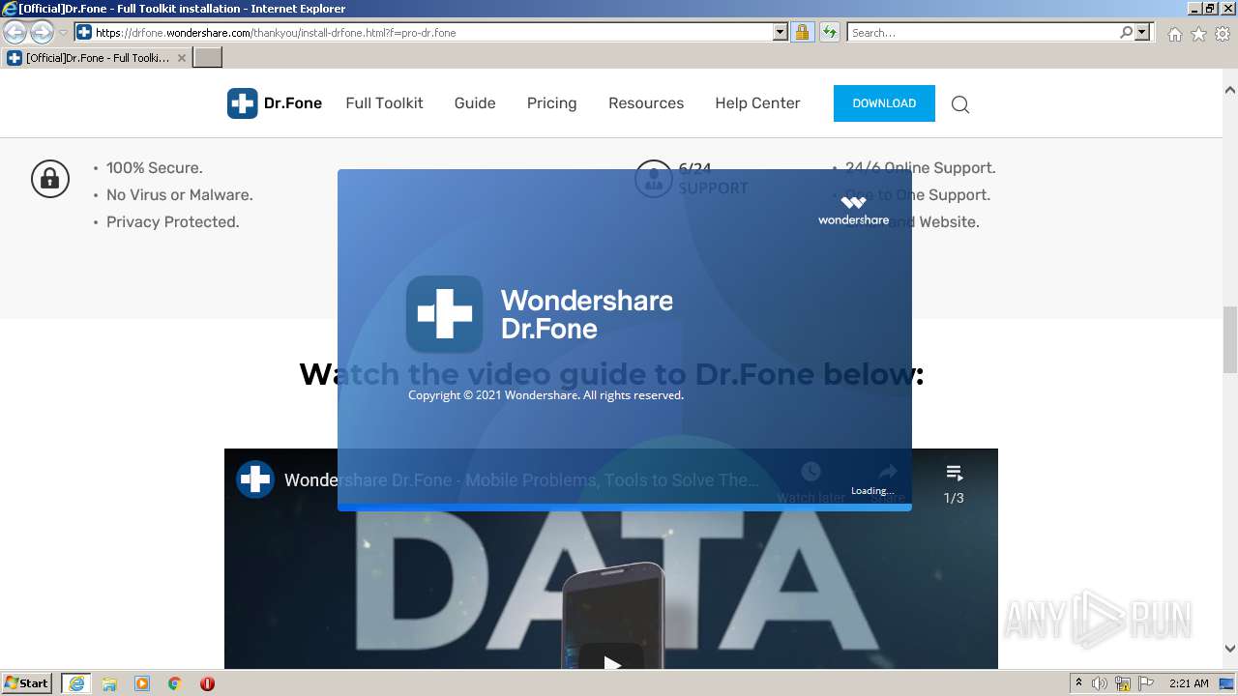1238x696 pixels.
Task: Click the browser Back arrow button
Action: pos(15,32)
